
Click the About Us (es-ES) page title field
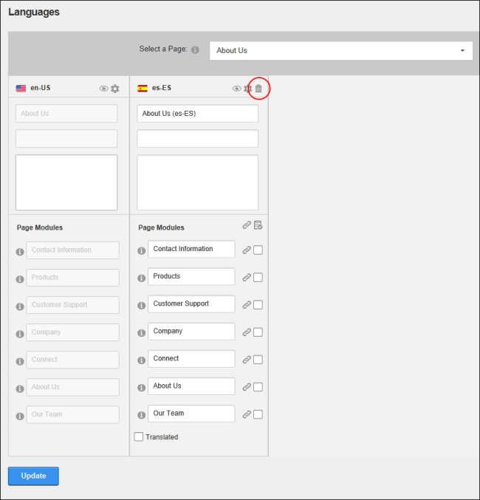point(197,114)
